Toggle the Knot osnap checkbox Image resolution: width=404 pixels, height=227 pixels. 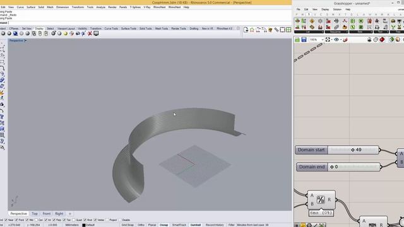click(85, 220)
